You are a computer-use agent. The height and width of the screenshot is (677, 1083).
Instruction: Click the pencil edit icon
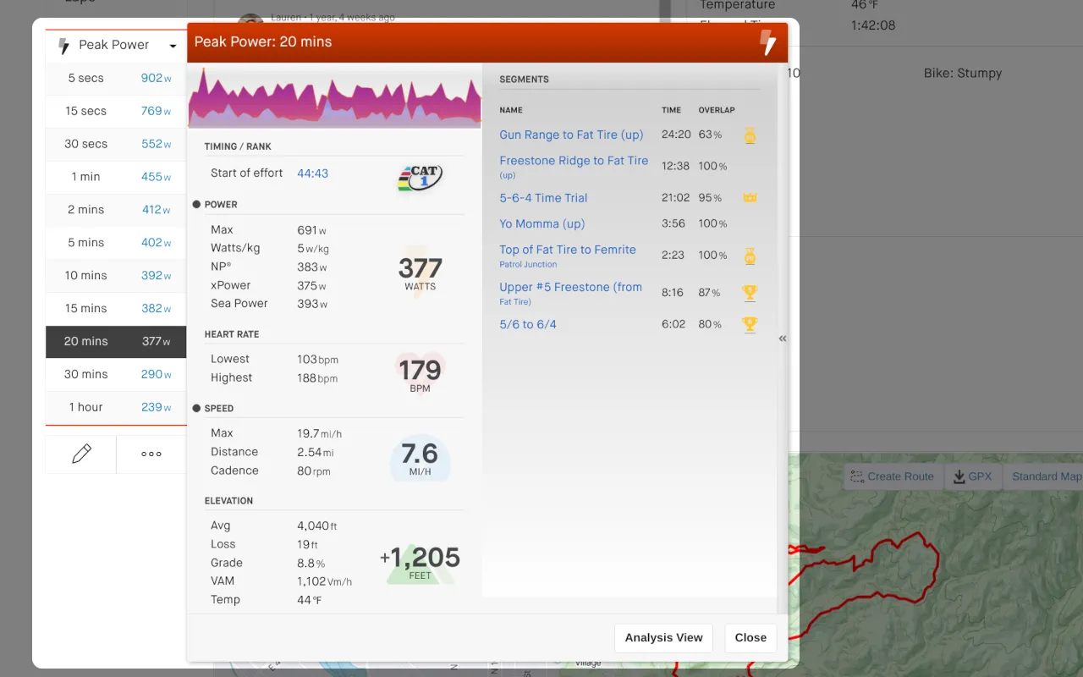tap(81, 454)
